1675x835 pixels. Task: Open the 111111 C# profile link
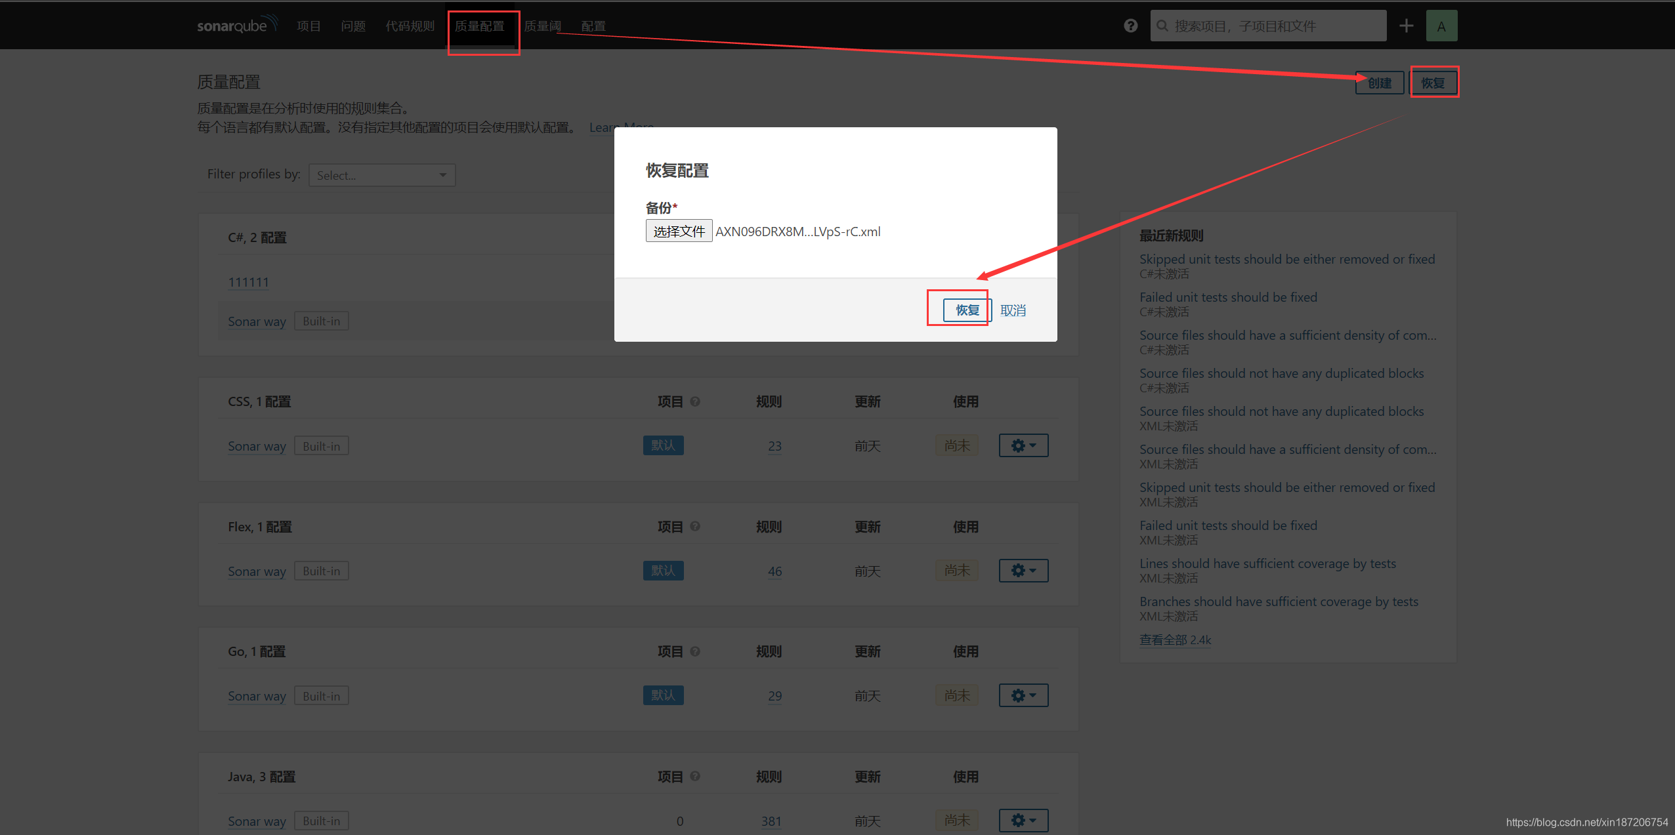tap(248, 282)
